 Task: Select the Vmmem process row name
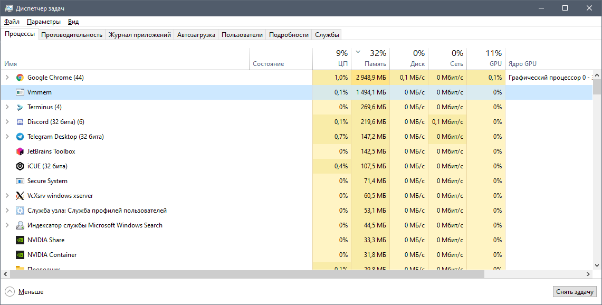[40, 92]
